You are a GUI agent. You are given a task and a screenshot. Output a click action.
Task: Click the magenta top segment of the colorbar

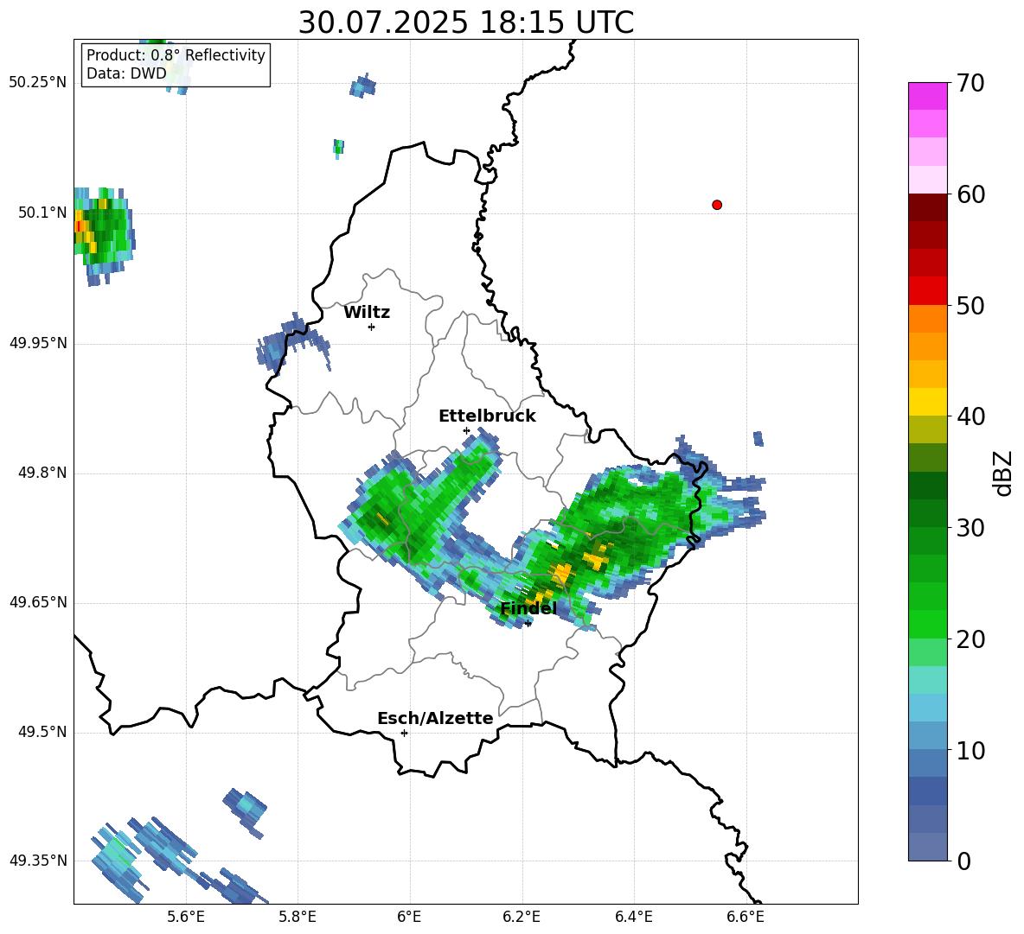pyautogui.click(x=927, y=97)
